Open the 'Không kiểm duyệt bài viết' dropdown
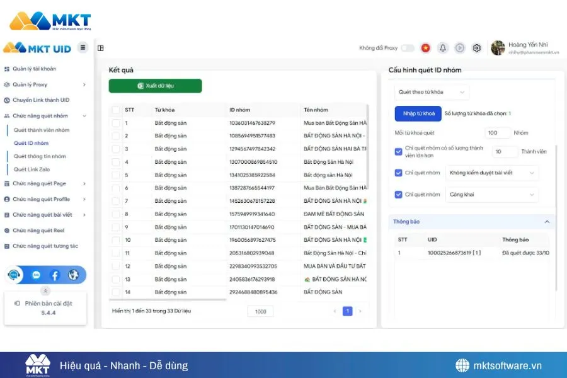Viewport: 567px width, 378px height. click(x=492, y=173)
